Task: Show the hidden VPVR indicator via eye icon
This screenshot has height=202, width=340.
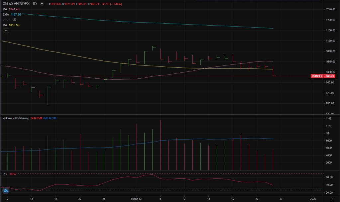Action: (14, 20)
